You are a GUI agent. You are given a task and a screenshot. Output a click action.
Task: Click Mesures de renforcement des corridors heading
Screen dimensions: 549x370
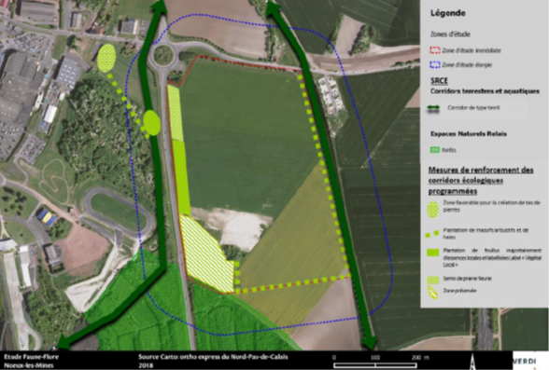481,181
